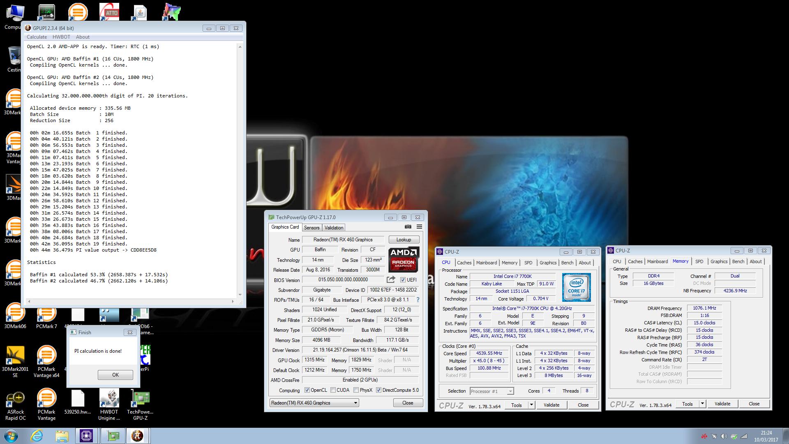Open the Windows Start button
The width and height of the screenshot is (789, 444).
click(x=11, y=436)
